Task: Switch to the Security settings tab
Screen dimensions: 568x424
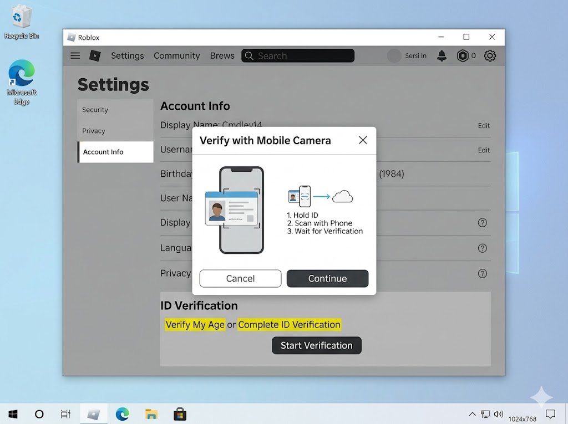Action: 115,110
